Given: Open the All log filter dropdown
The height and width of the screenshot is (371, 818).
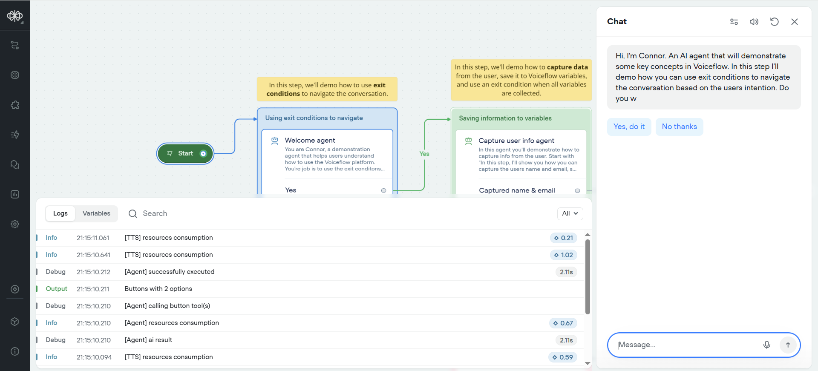Looking at the screenshot, I should click(570, 213).
